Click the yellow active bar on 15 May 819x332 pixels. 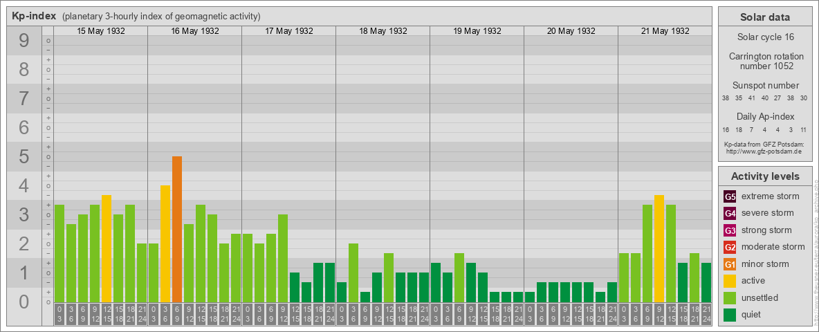point(107,248)
